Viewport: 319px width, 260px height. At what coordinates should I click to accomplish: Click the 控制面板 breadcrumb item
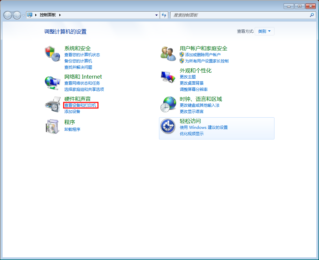[x=48, y=15]
